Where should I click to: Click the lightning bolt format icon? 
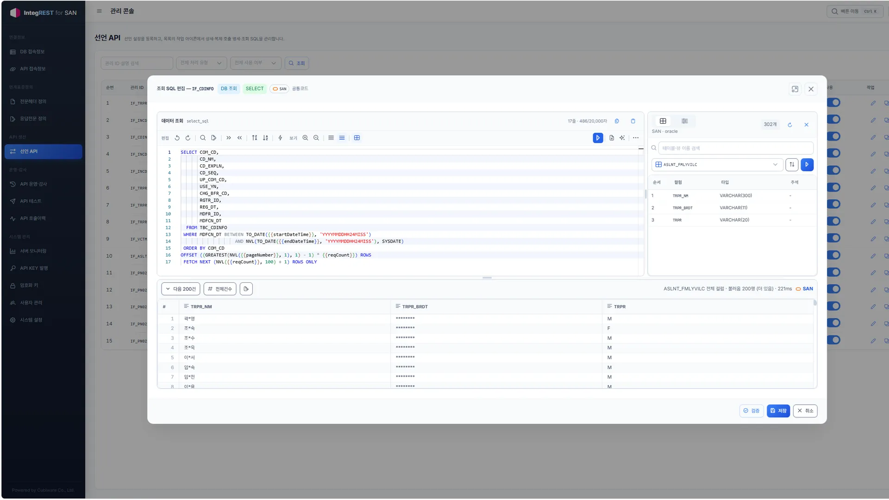[280, 138]
